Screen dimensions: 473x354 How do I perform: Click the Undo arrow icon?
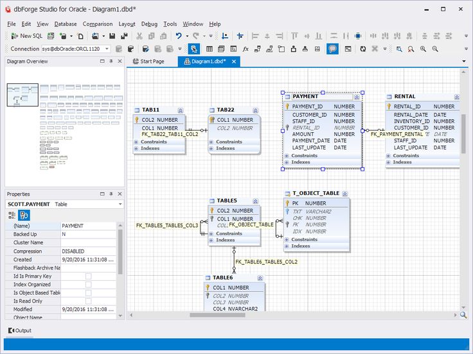pyautogui.click(x=179, y=36)
